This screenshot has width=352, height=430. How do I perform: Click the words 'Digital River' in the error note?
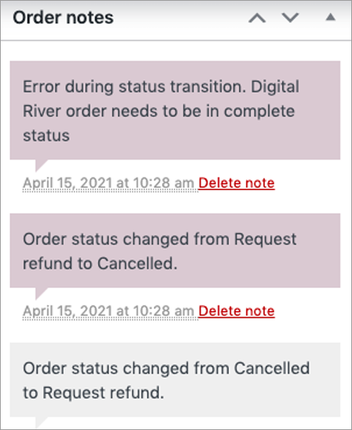pos(161,99)
